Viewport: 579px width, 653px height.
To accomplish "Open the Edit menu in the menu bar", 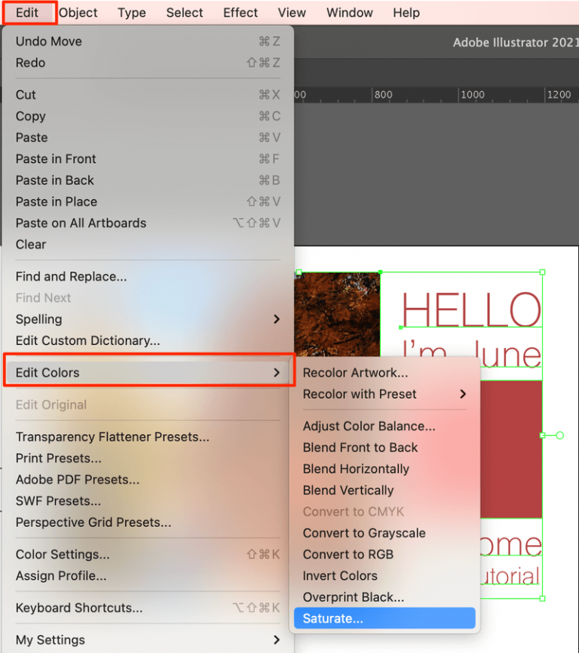I will [x=27, y=13].
